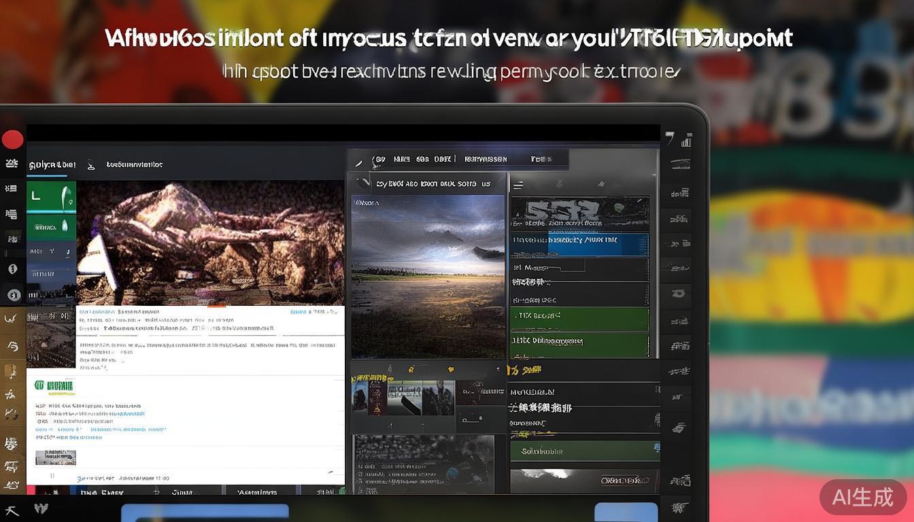Expand the row with Chinese characters
Viewport: 914px width, 522px height.
coord(541,408)
